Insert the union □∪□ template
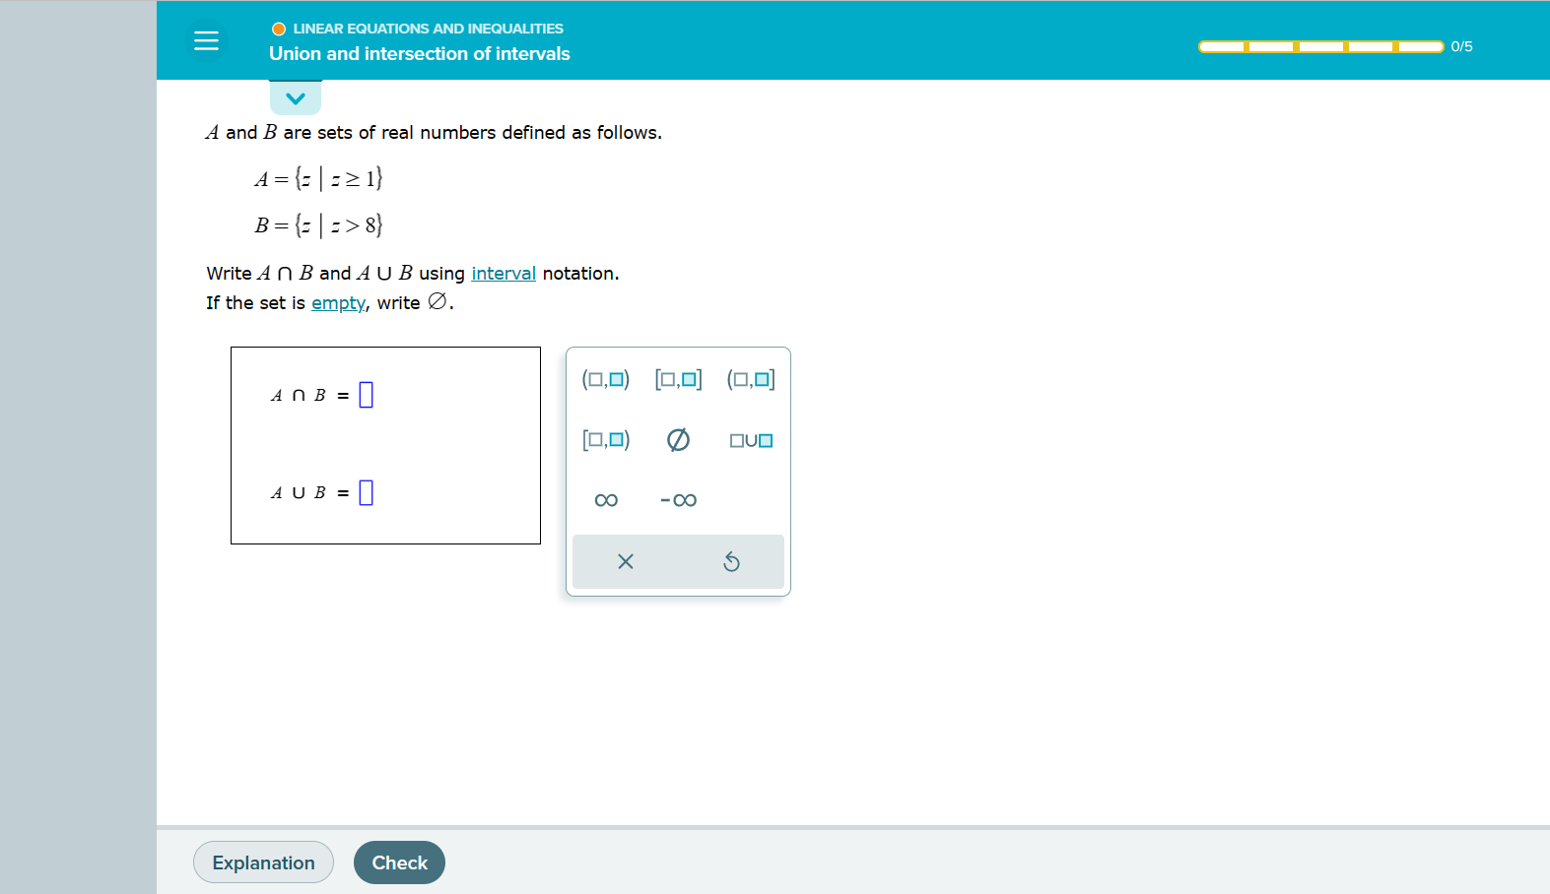Screen dimensions: 1550x894 751,440
